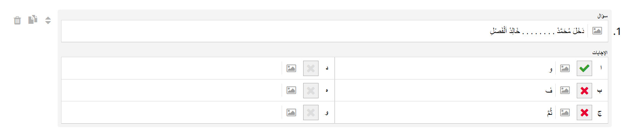Image resolution: width=639 pixels, height=139 pixels.
Task: Toggle gray X correctness on answer د
Action: pyautogui.click(x=311, y=68)
